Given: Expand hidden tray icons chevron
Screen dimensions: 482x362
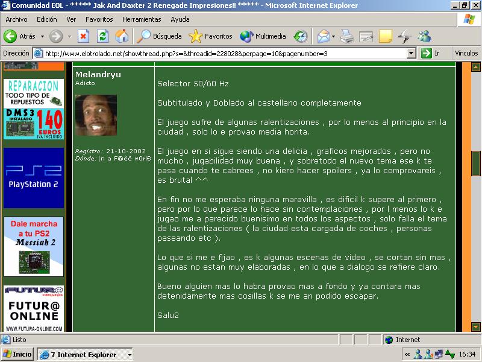Looking at the screenshot, I should 407,355.
